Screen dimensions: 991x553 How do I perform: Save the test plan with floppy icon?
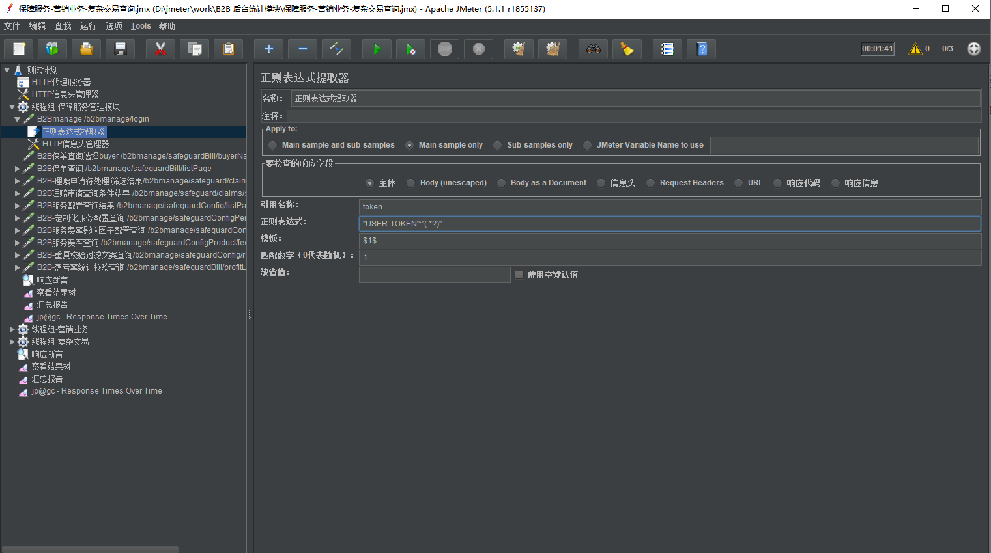pos(120,49)
